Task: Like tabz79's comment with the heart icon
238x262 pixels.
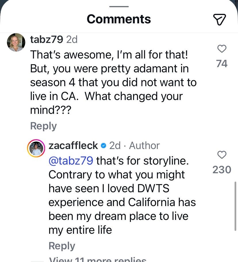Action: pyautogui.click(x=222, y=49)
